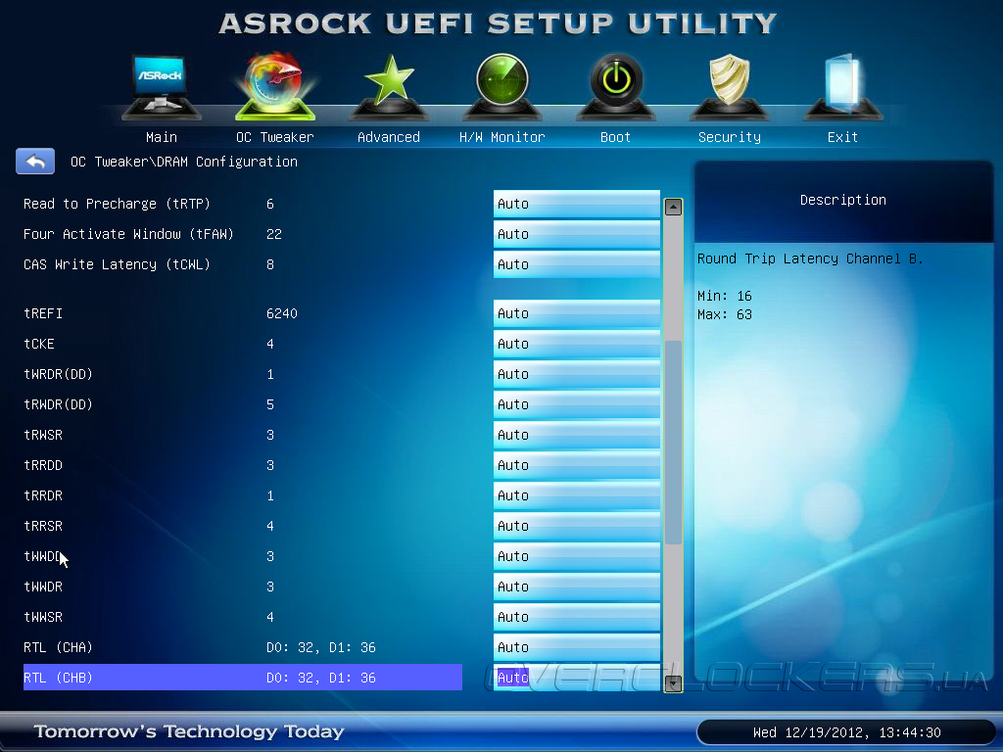Screen dimensions: 1003x752
Task: Select the tRWSR setting label
Action: click(x=43, y=435)
